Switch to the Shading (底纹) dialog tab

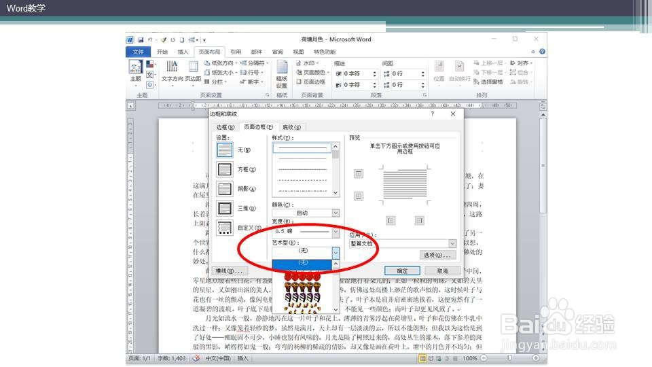pos(291,127)
